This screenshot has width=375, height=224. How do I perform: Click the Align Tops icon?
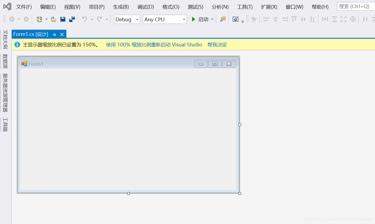point(294,19)
